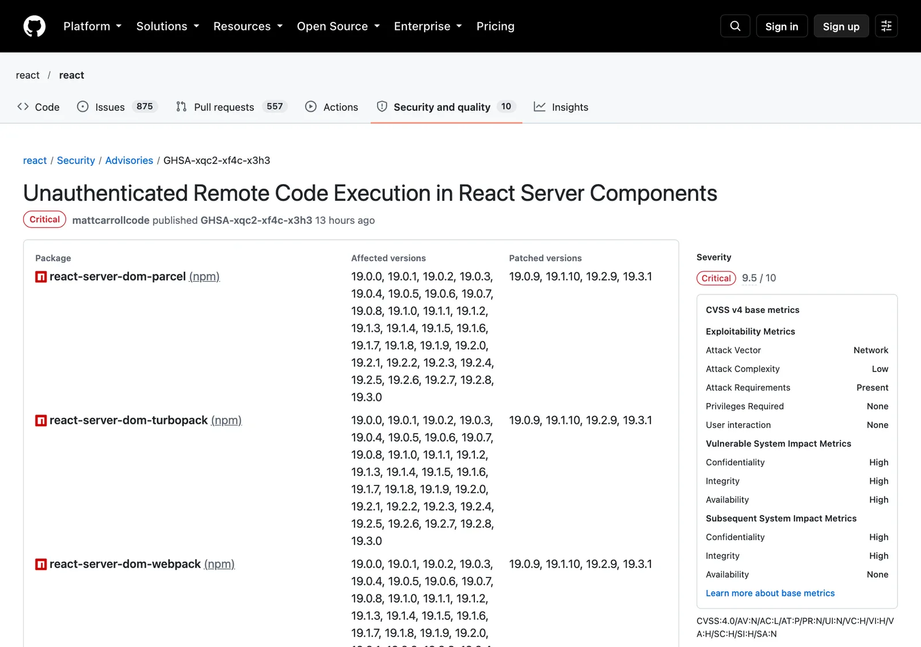
Task: Click the 9.5 severity score
Action: pyautogui.click(x=749, y=278)
